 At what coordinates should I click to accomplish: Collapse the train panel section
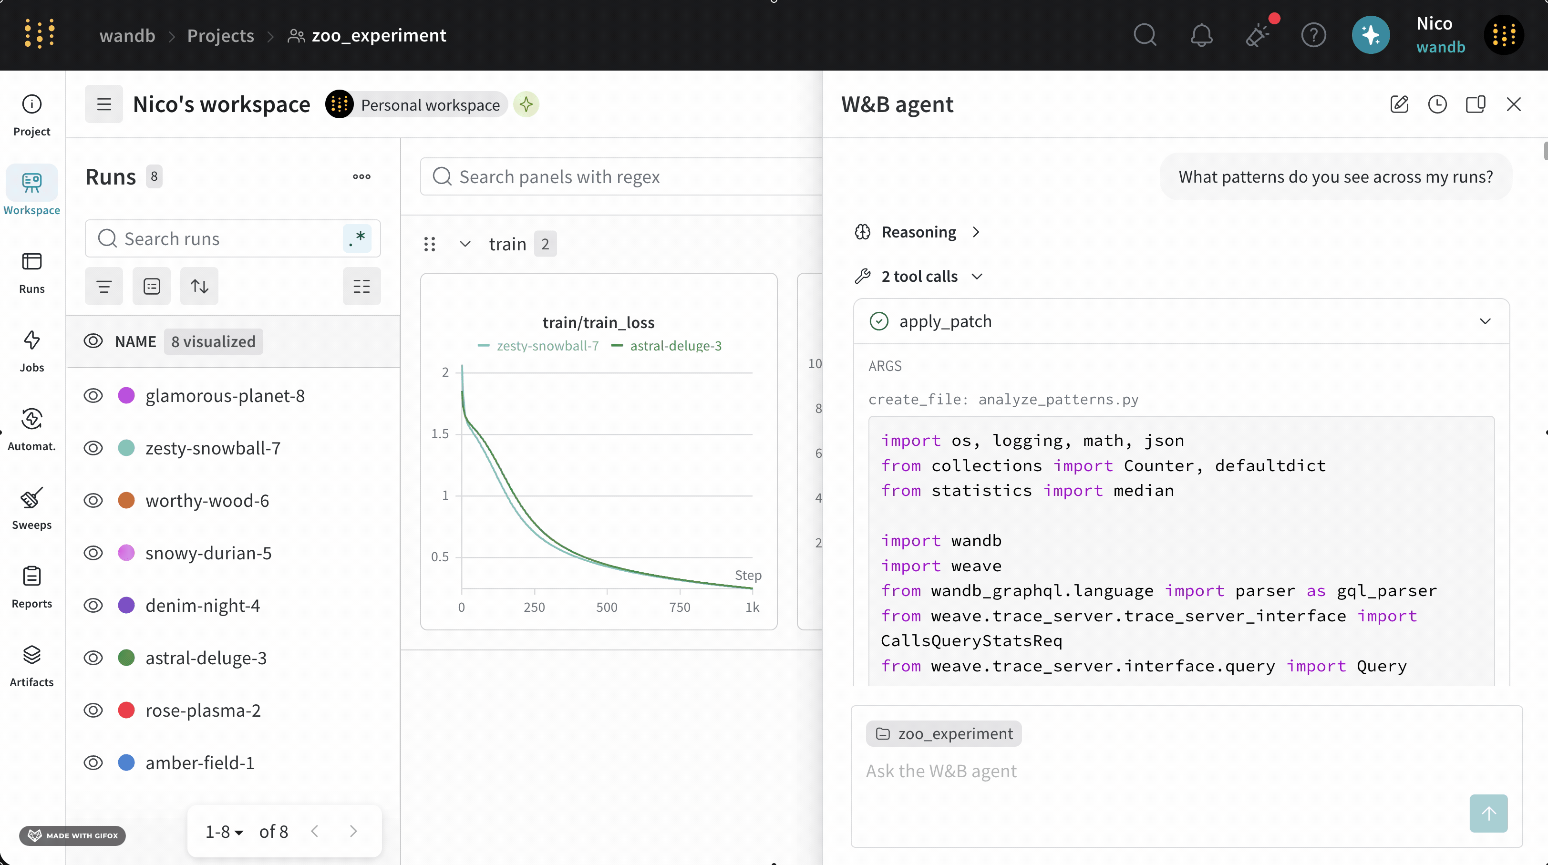[x=465, y=244]
